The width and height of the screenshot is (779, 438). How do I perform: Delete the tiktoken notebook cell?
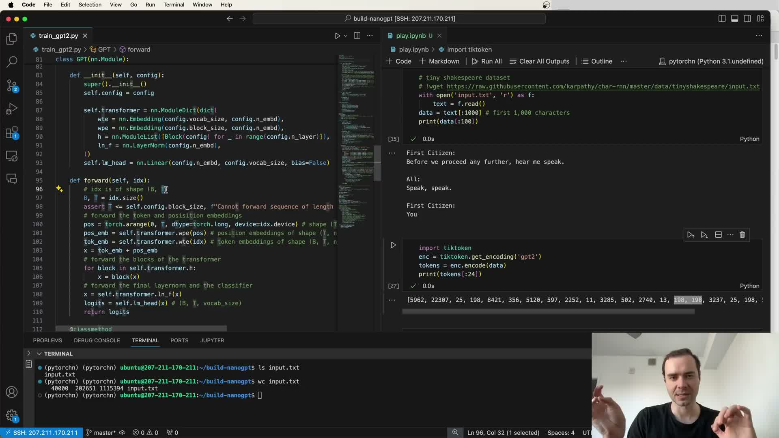(742, 235)
